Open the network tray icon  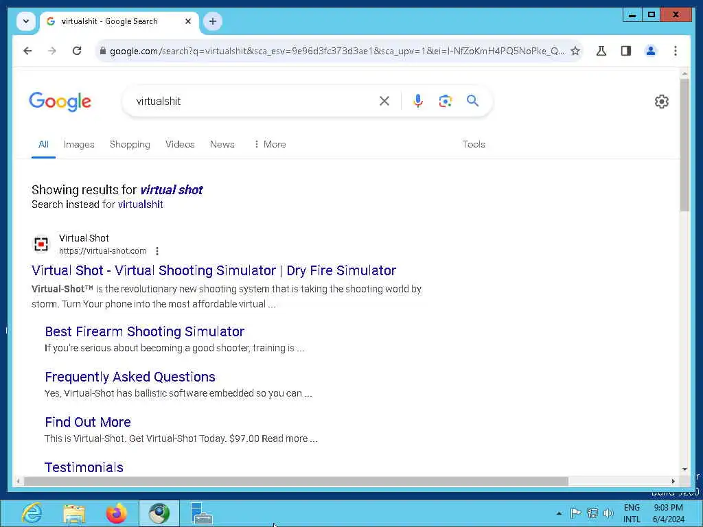click(592, 513)
